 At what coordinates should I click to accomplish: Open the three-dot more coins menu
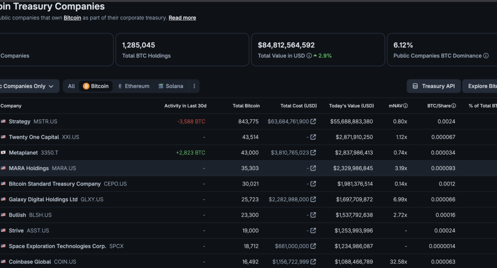(x=194, y=86)
